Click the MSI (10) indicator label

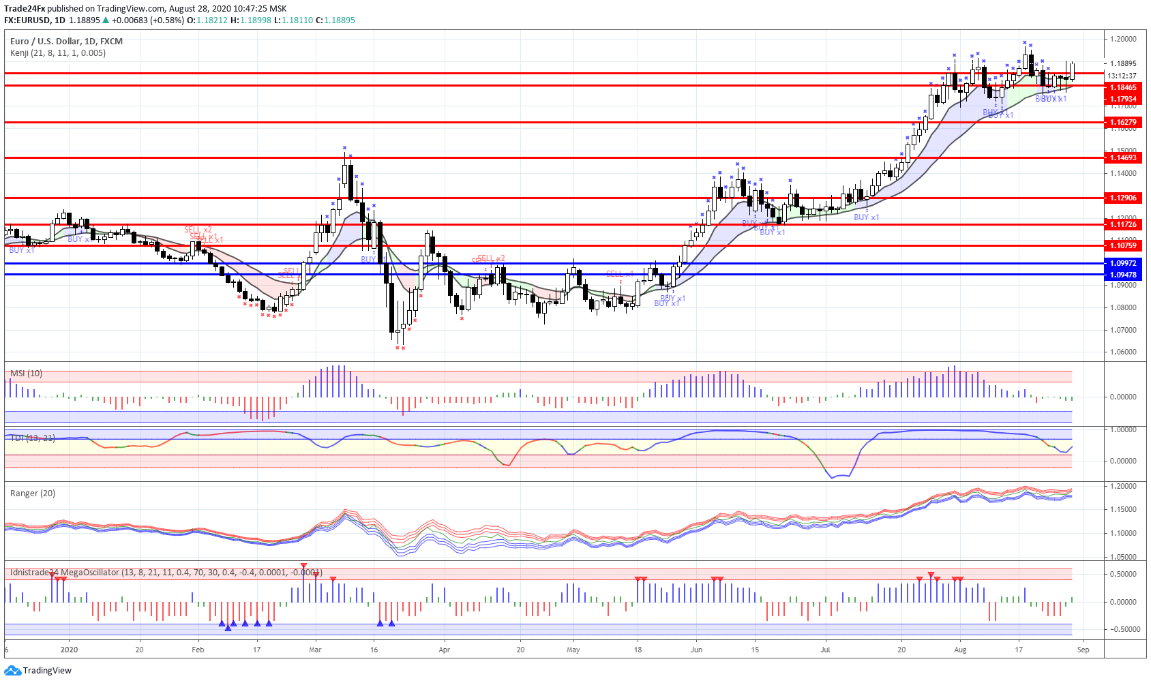coord(26,373)
